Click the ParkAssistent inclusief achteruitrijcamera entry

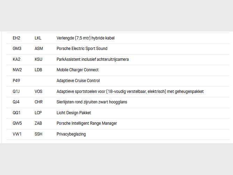click(93, 59)
